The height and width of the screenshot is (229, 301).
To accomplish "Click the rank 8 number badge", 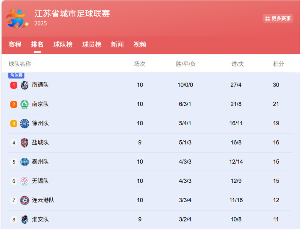I will coord(14,219).
